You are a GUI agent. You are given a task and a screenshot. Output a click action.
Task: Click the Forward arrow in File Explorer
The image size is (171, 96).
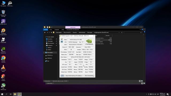[x=48, y=33]
